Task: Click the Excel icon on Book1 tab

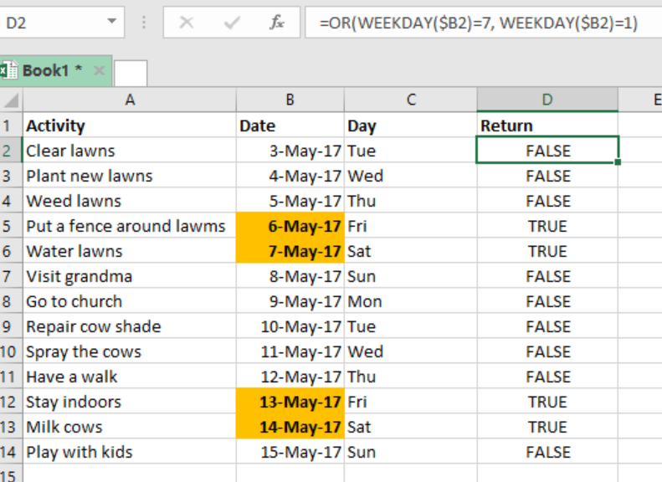Action: (x=8, y=70)
